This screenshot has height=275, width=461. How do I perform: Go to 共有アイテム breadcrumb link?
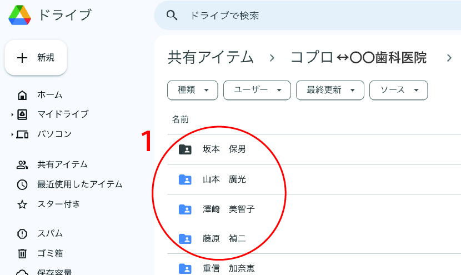pos(211,57)
